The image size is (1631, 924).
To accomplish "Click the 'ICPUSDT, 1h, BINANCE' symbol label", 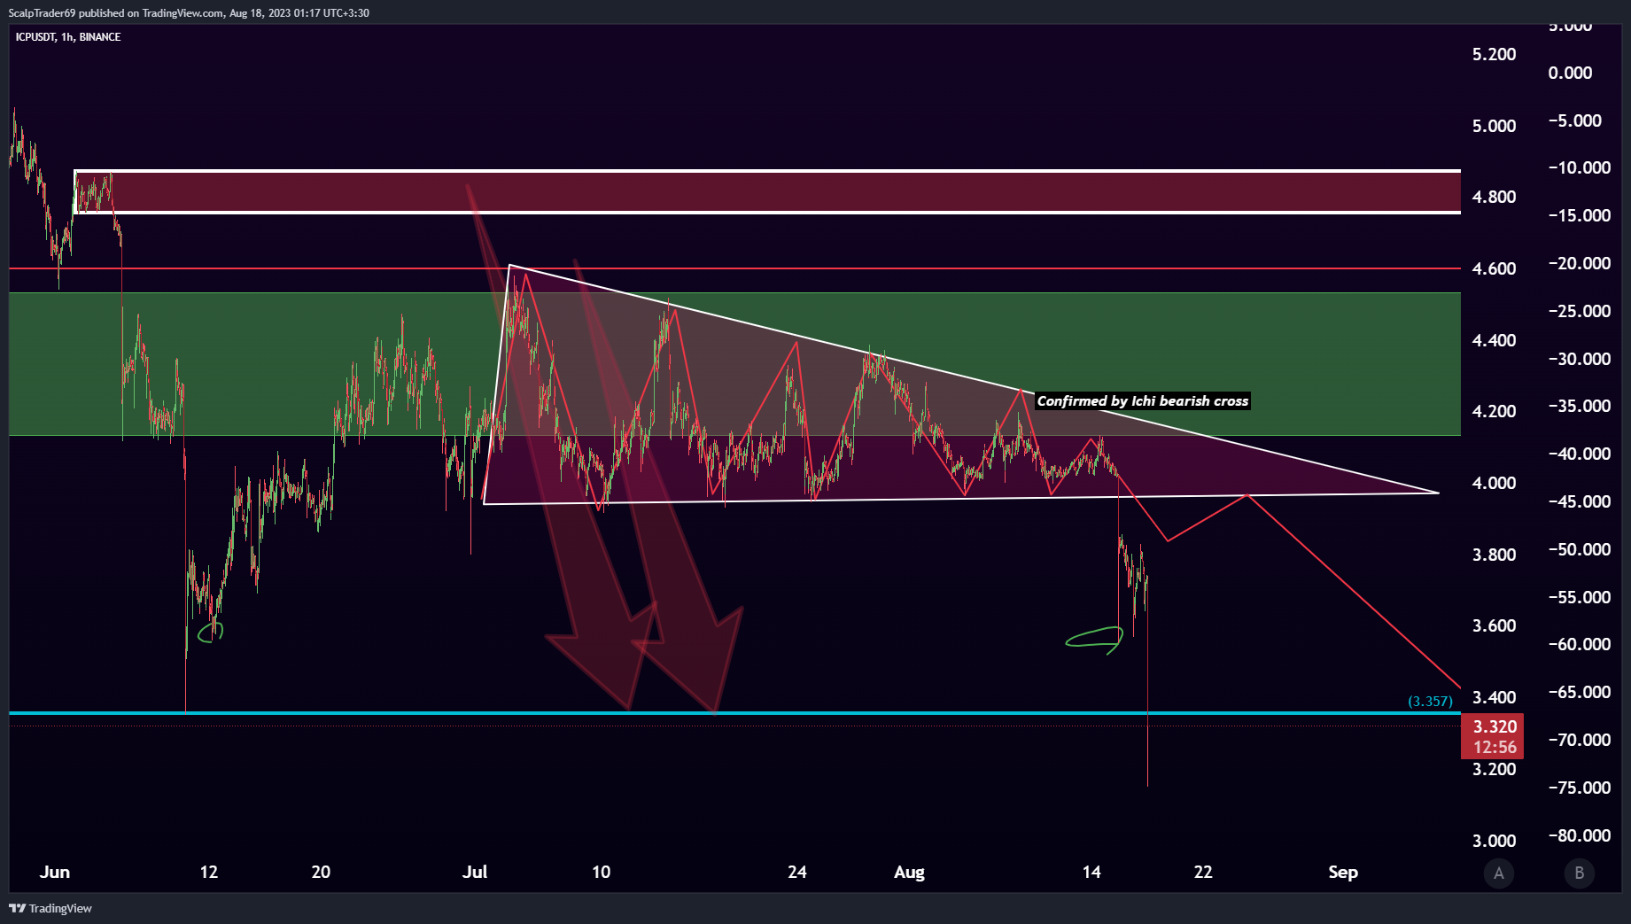I will [x=68, y=37].
